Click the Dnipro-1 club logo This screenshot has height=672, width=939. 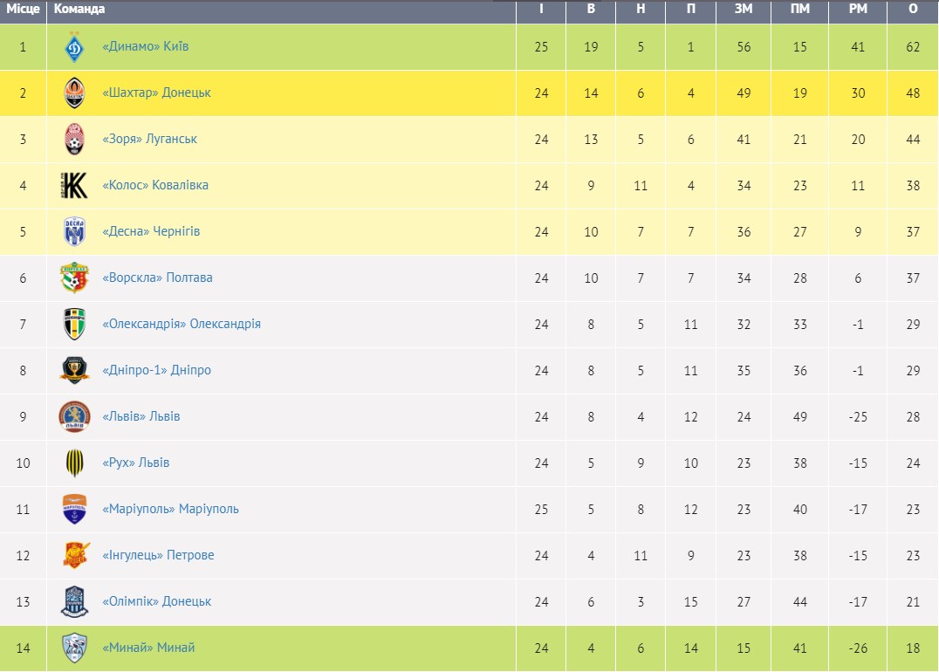point(74,371)
